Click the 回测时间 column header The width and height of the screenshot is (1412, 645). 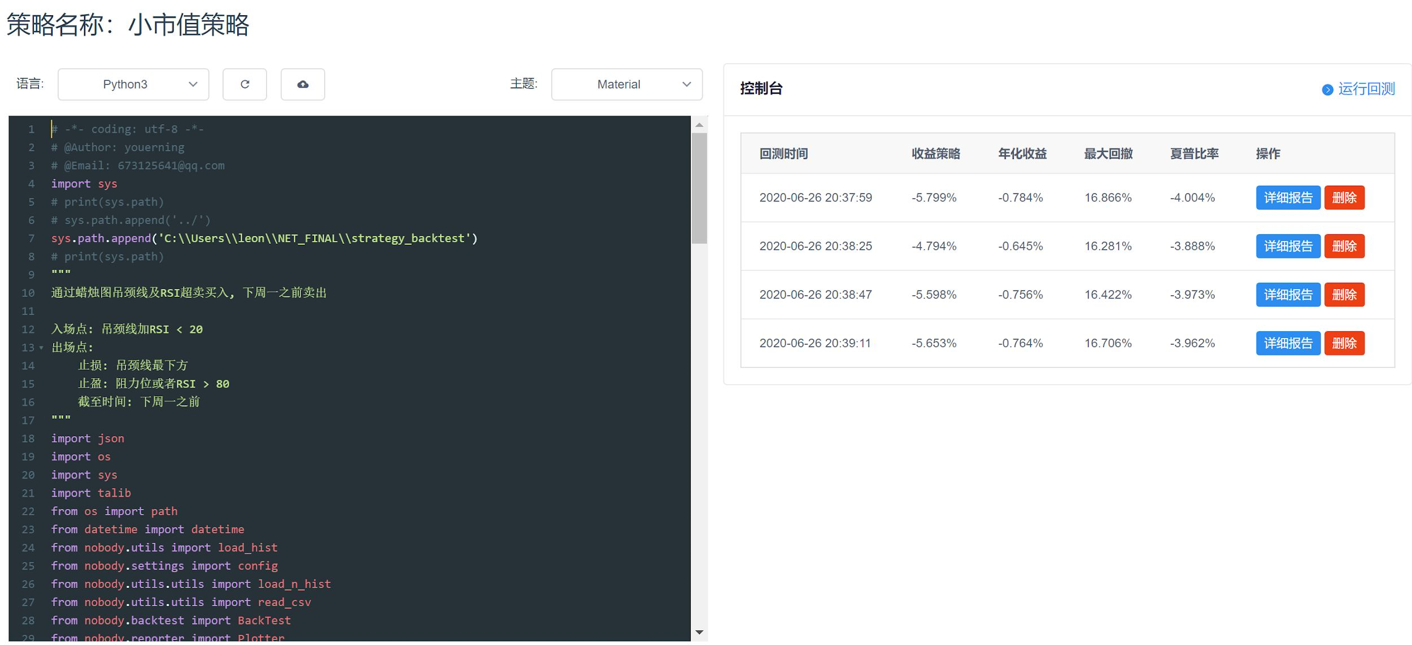click(x=783, y=153)
